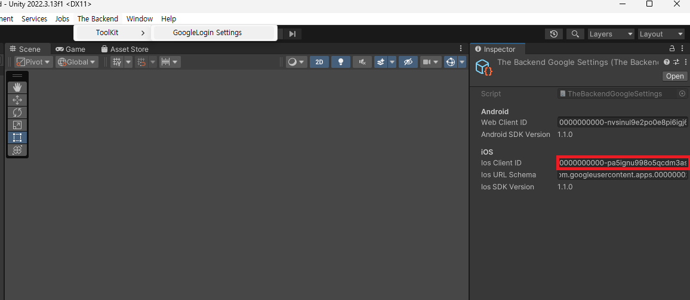Select the Scale tool
Screen dimensions: 690x300
click(x=17, y=125)
